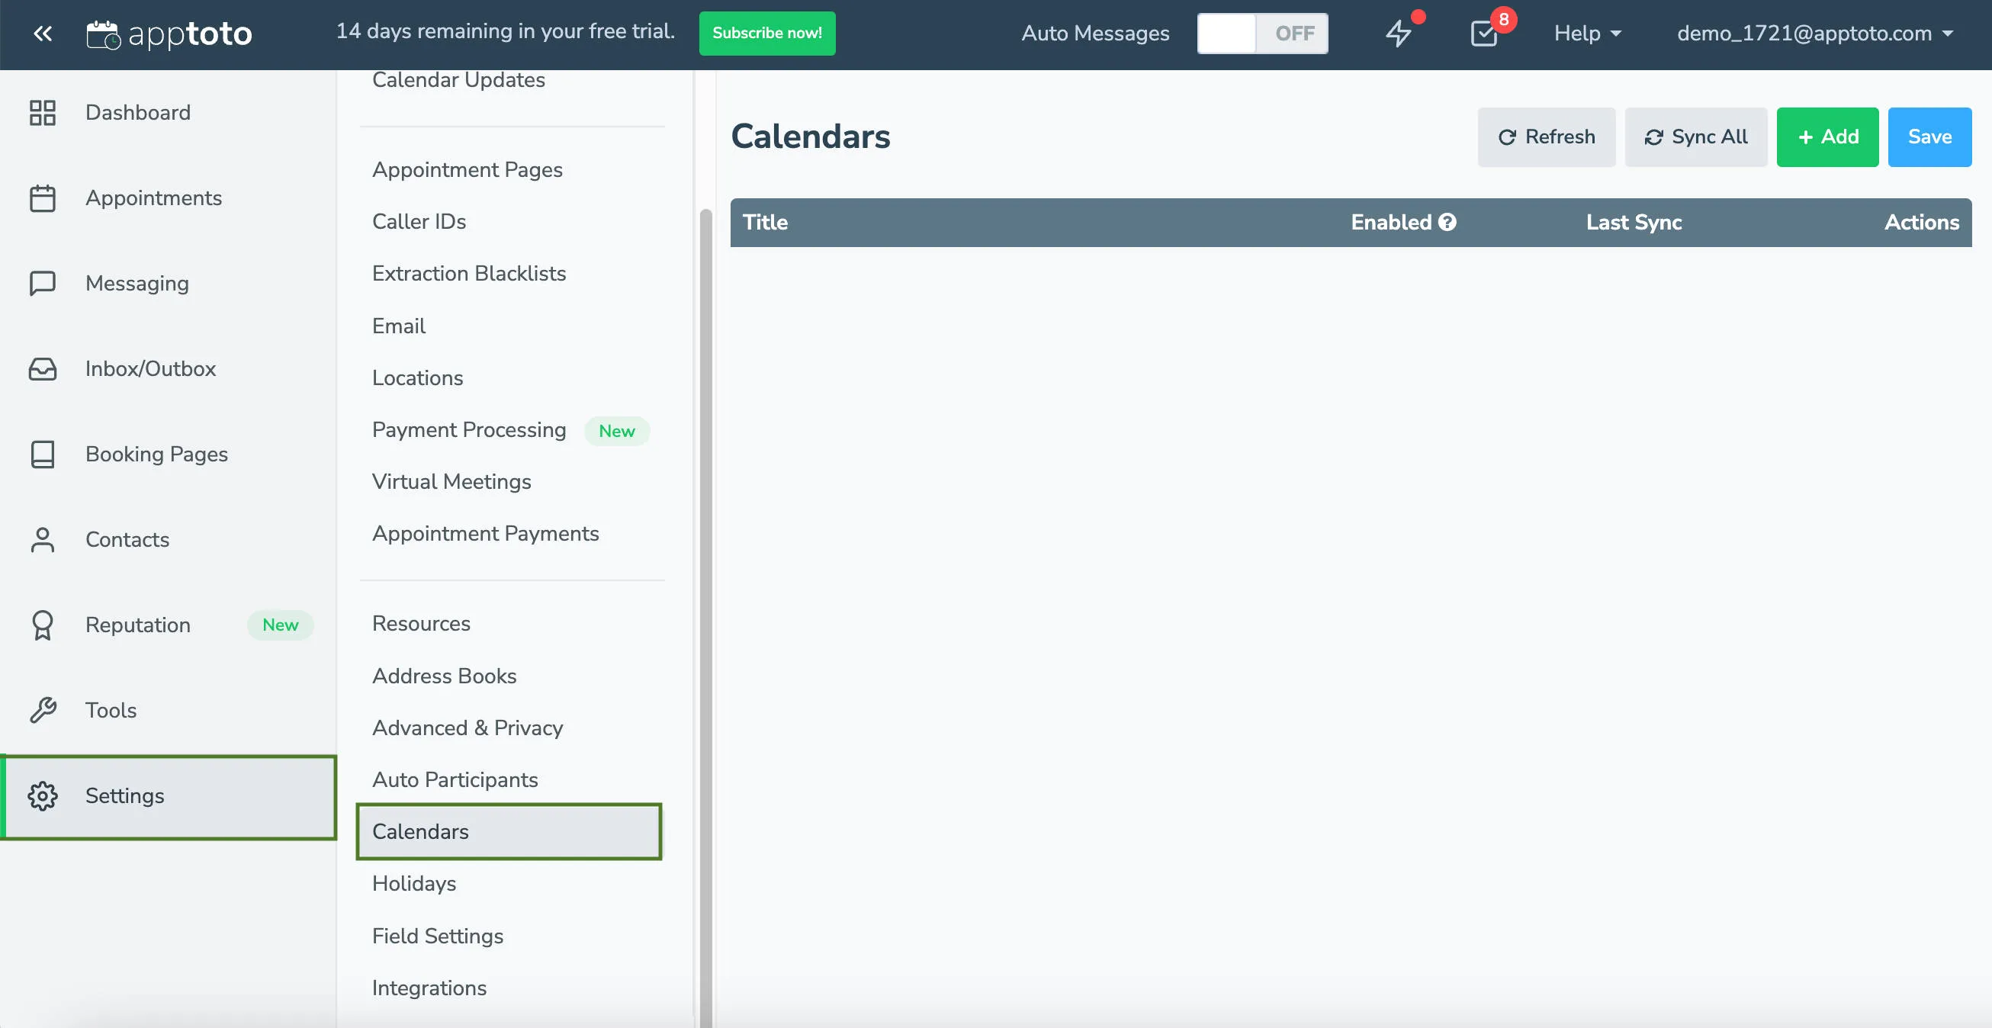Viewport: 1992px width, 1028px height.
Task: Open Booking Pages book icon
Action: click(x=43, y=454)
